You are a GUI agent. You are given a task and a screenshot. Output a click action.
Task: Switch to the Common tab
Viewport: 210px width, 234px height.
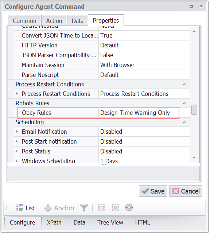[24, 21]
